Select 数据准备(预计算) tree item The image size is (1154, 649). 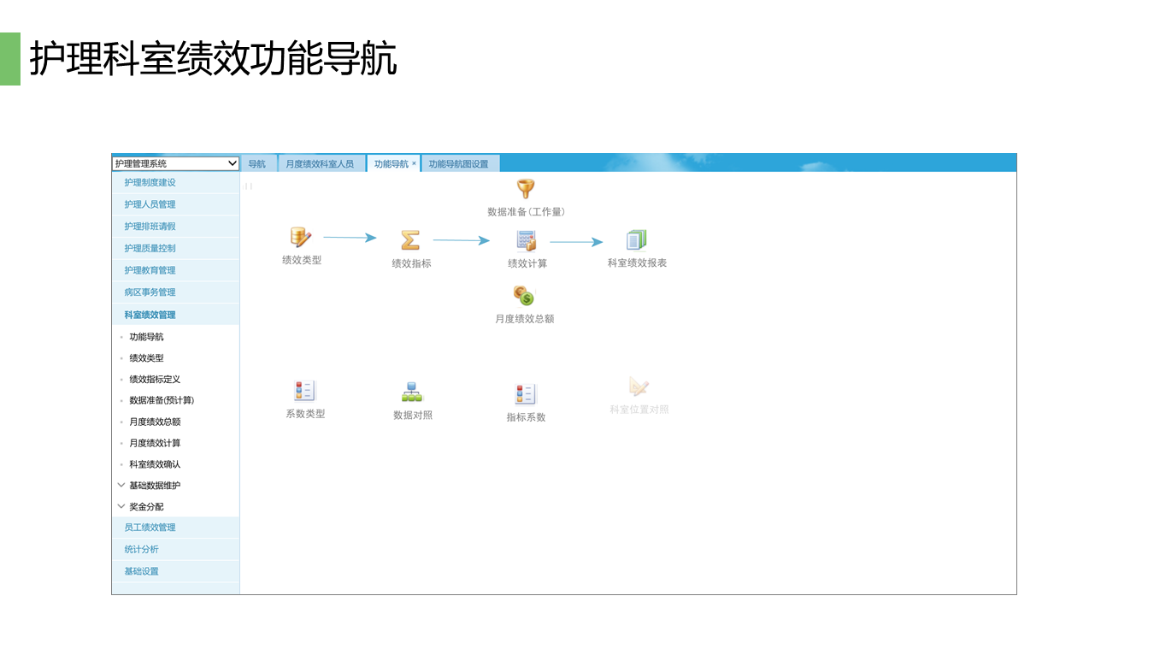point(162,400)
